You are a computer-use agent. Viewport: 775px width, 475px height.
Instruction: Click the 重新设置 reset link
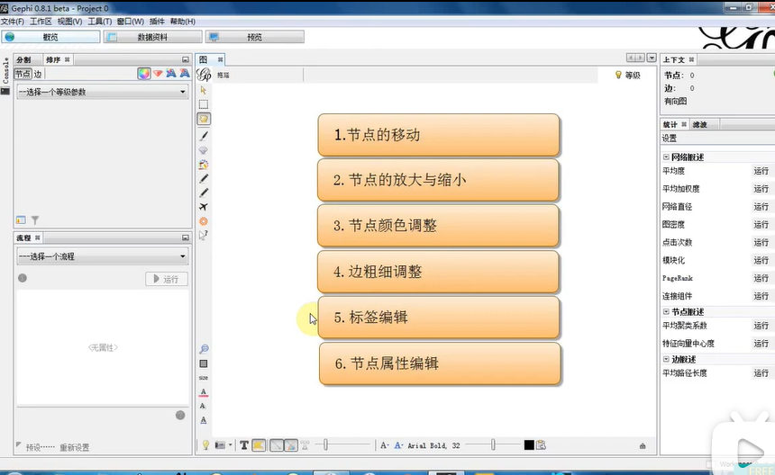point(75,447)
